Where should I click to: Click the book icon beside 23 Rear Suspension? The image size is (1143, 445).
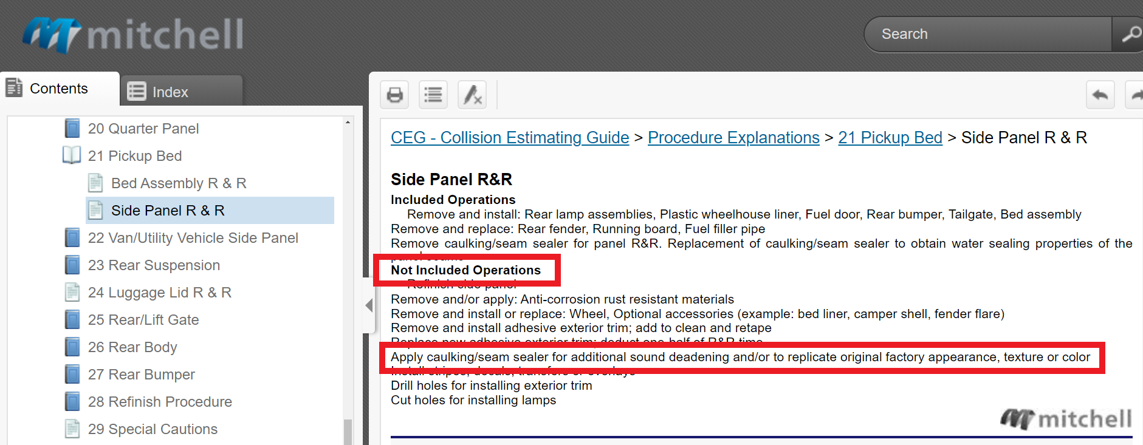tap(72, 265)
